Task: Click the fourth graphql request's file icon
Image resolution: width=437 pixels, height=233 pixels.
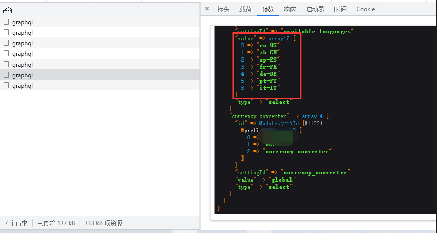Action: [6, 54]
